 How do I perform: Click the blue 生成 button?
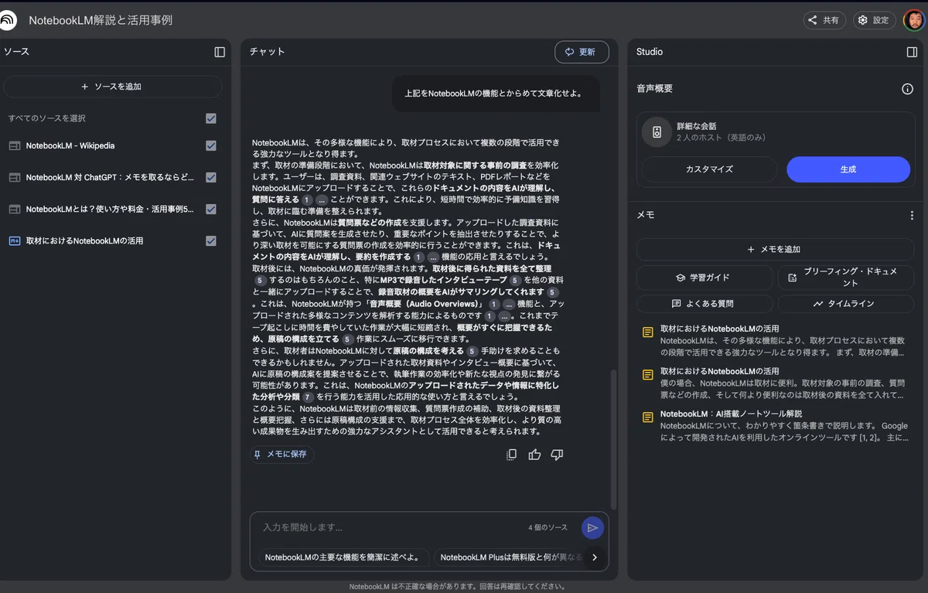[848, 169]
